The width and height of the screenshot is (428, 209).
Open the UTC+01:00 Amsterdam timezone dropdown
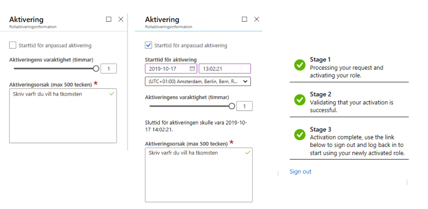point(198,81)
